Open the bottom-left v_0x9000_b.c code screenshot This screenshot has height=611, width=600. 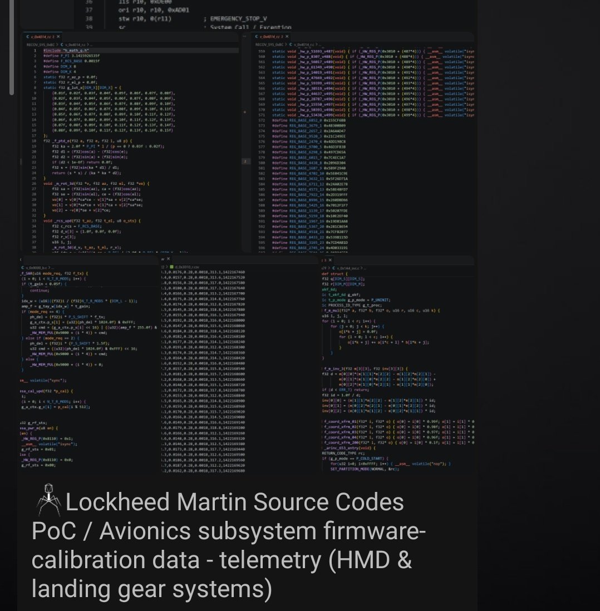pos(90,364)
